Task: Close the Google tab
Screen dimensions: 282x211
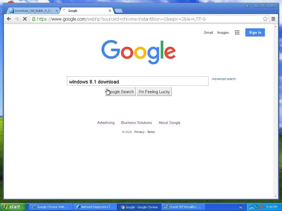Action: [x=110, y=11]
